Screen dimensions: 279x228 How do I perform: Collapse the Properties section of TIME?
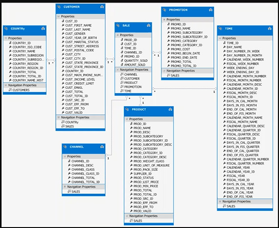[x=220, y=38]
